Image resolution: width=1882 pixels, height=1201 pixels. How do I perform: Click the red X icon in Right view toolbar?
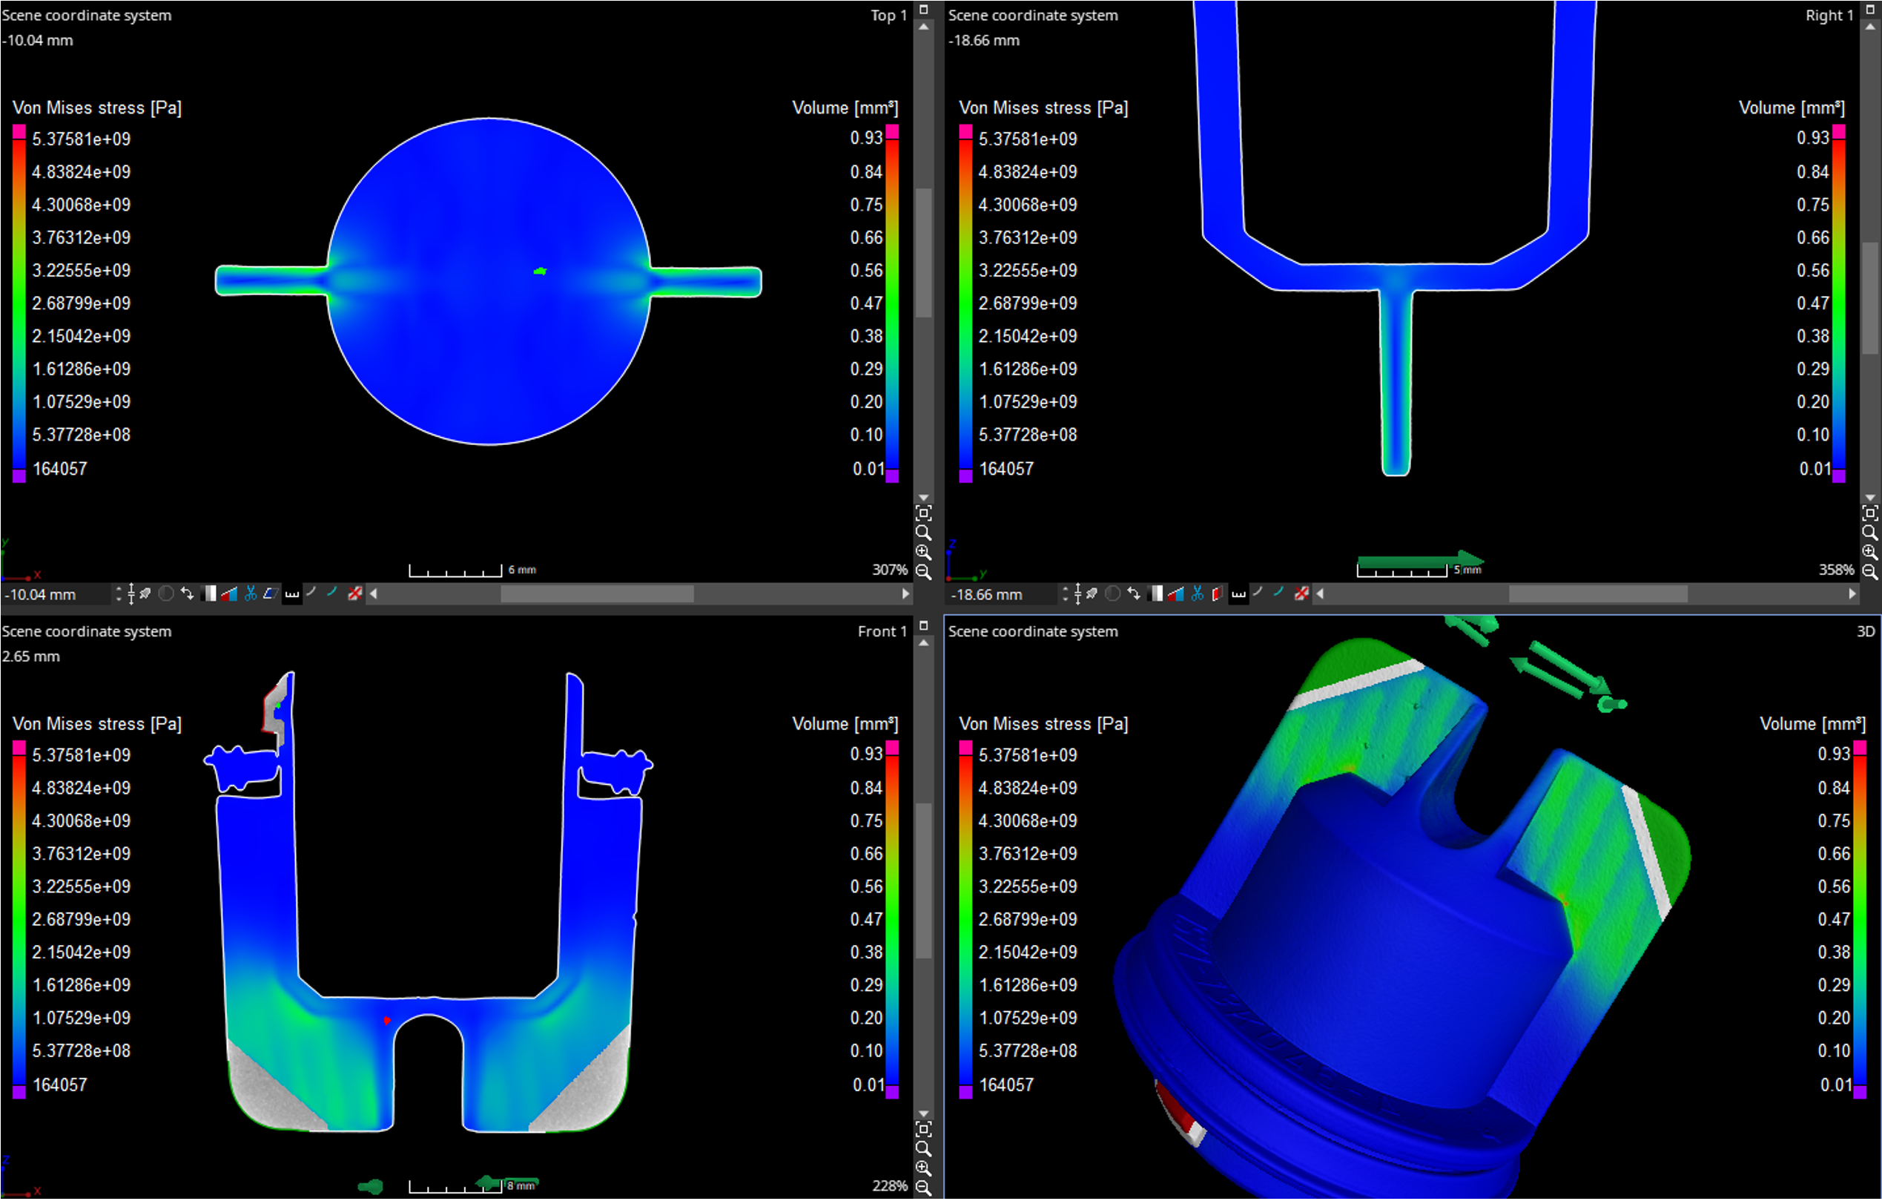click(1301, 594)
